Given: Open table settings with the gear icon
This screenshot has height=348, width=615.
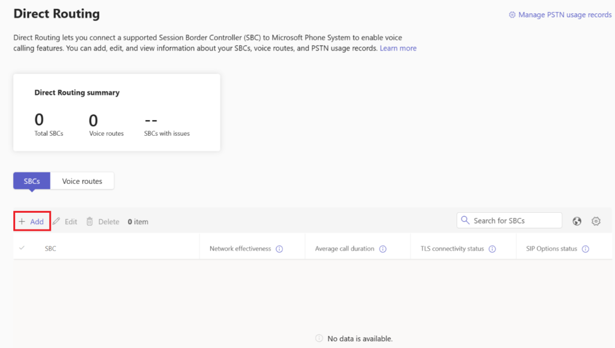Looking at the screenshot, I should point(596,221).
